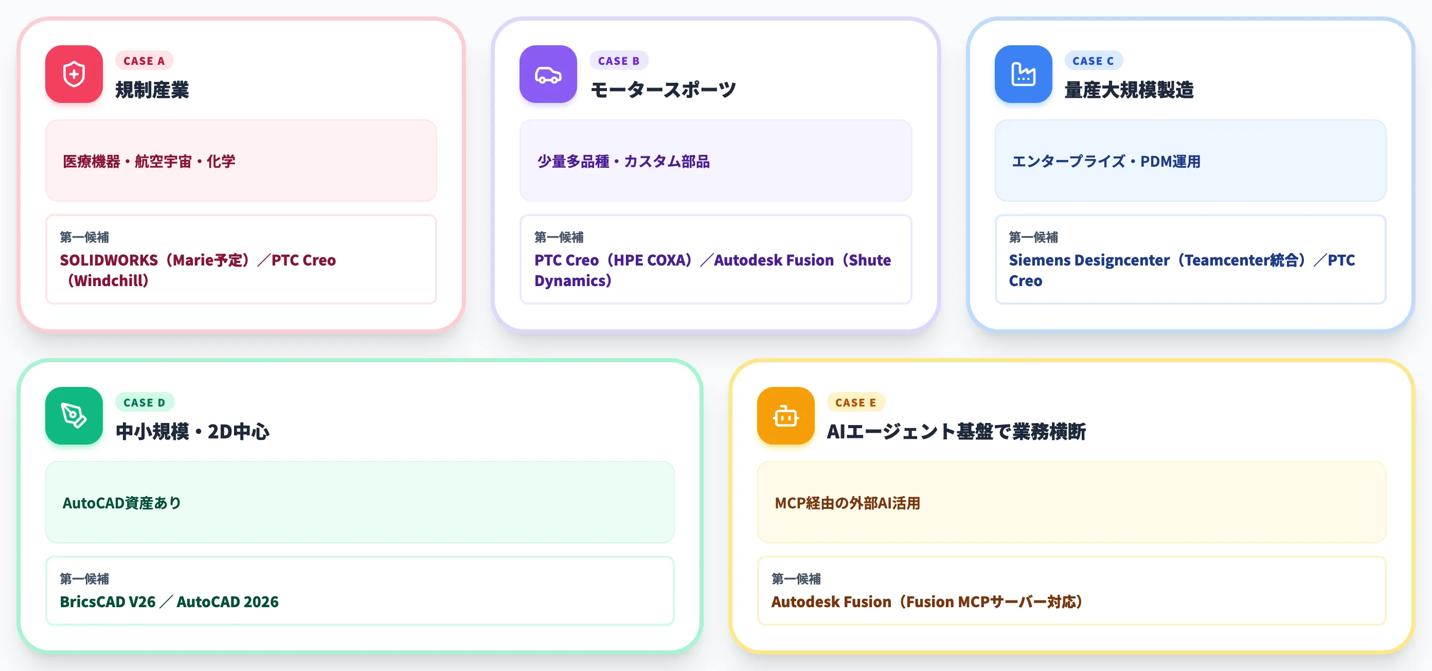Click Autodesk Fusion（Fusion MCPサーバー対応） recommendation text
This screenshot has width=1432, height=671.
coord(927,602)
